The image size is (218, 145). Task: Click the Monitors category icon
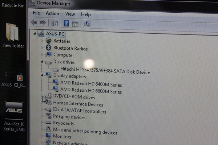click(48, 136)
